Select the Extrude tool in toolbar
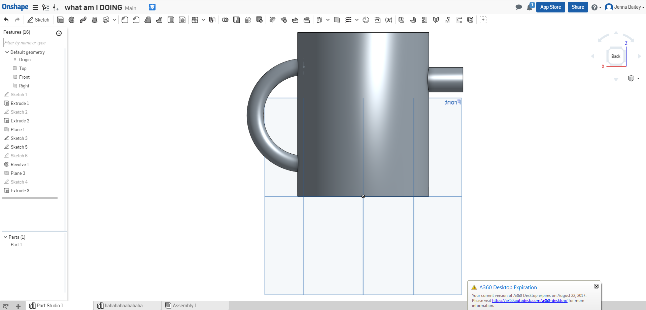Image resolution: width=646 pixels, height=310 pixels. pos(60,20)
